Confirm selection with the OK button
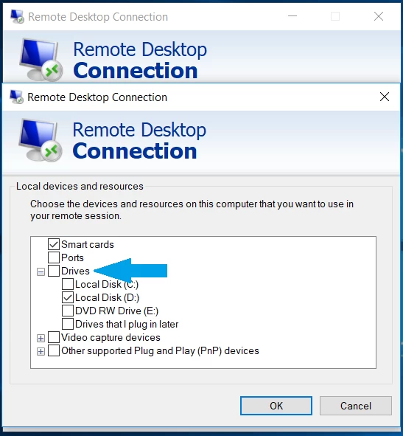The height and width of the screenshot is (436, 403). click(276, 406)
